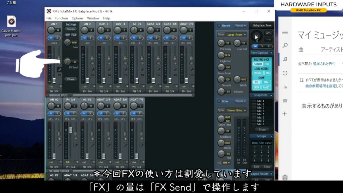Open the hamburger menu in the music app
The width and height of the screenshot is (343, 193).
coord(285,33)
